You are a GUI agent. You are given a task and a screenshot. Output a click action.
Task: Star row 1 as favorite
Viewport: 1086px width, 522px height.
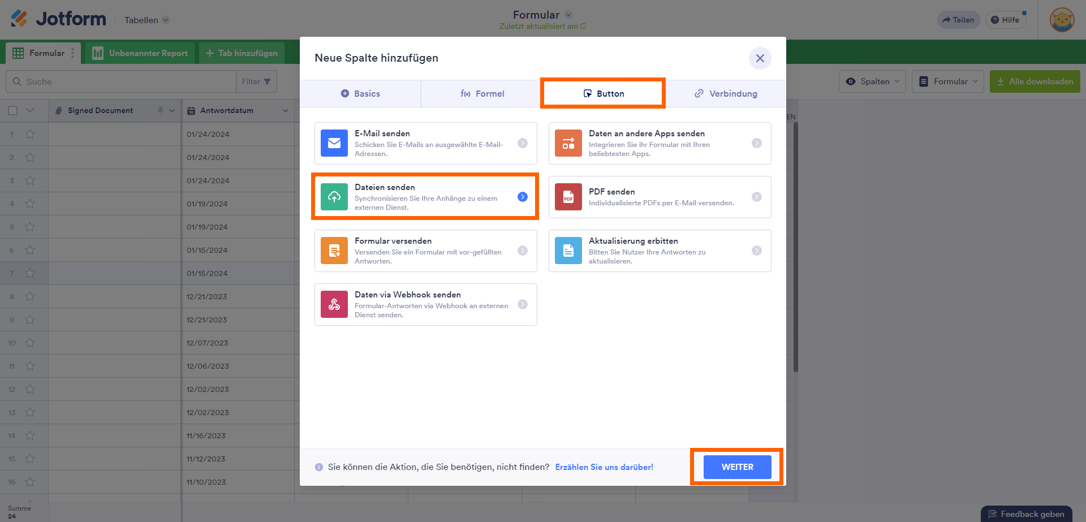(30, 134)
